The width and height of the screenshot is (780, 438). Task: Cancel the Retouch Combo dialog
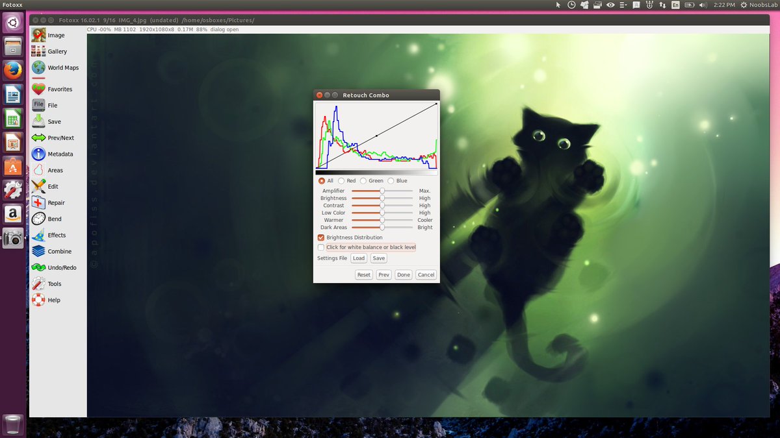[426, 274]
